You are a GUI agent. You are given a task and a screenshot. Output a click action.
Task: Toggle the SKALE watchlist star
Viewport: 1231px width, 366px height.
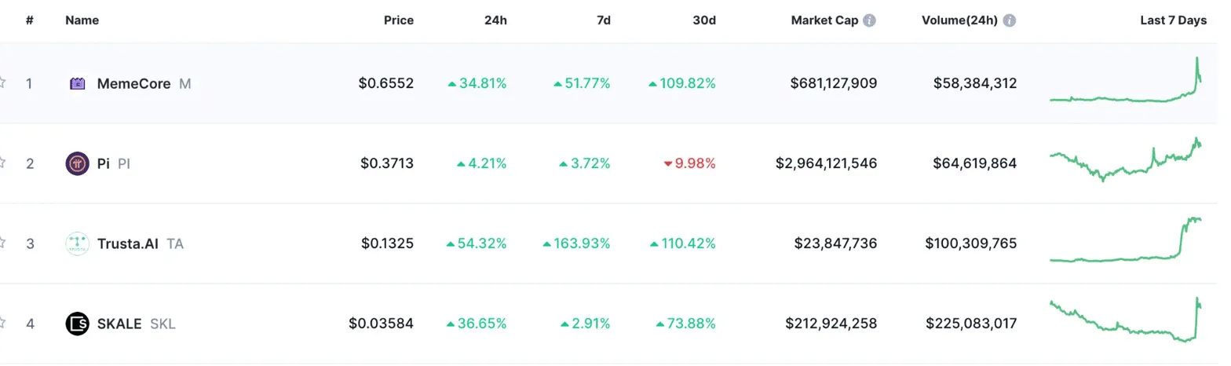pyautogui.click(x=3, y=323)
